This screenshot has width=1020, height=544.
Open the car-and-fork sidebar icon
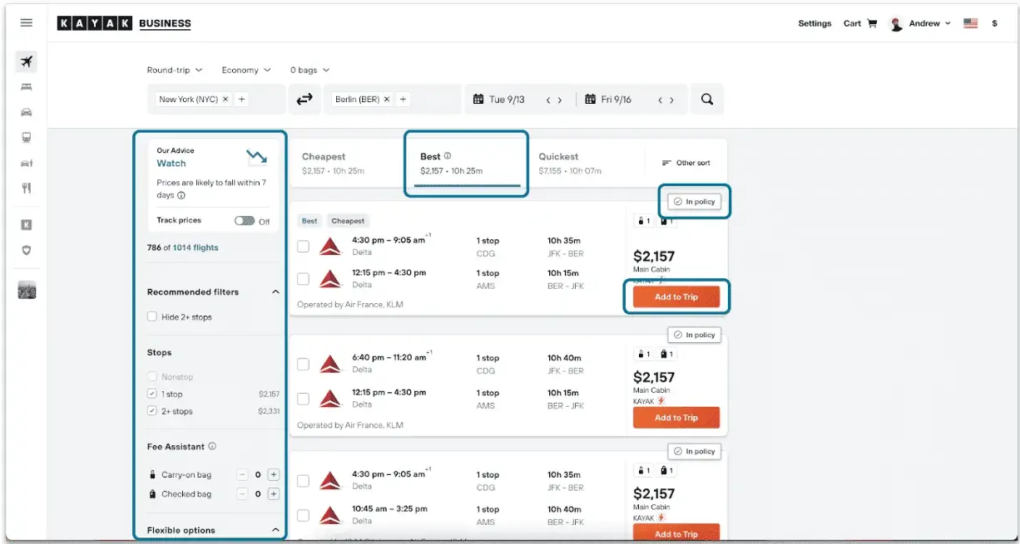click(27, 163)
